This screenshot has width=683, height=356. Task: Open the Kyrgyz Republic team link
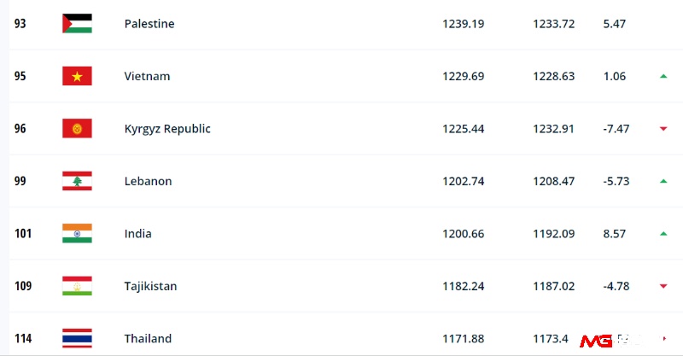pyautogui.click(x=167, y=129)
